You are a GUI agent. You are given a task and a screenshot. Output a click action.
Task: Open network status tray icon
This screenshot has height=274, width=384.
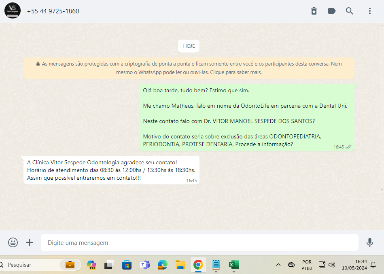pos(322,265)
